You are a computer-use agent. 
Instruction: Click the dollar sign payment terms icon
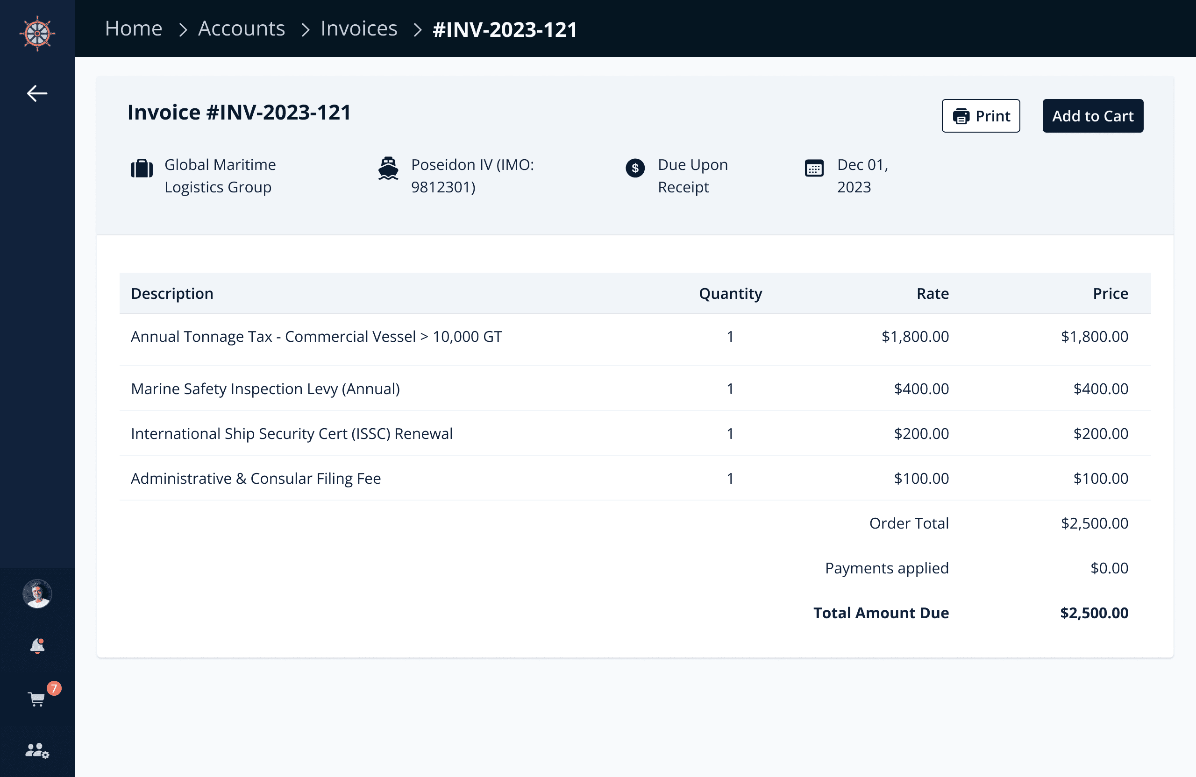[x=635, y=168]
